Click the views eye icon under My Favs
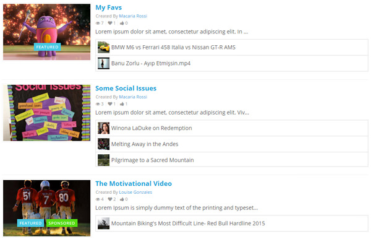 coord(98,23)
